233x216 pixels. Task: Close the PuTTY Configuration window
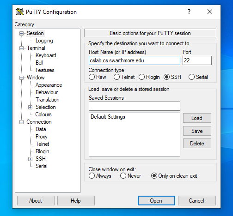[210, 12]
